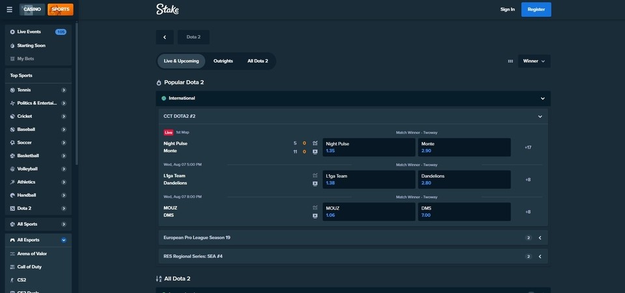Click the Athletics sport icon
The image size is (625, 293).
(x=12, y=182)
